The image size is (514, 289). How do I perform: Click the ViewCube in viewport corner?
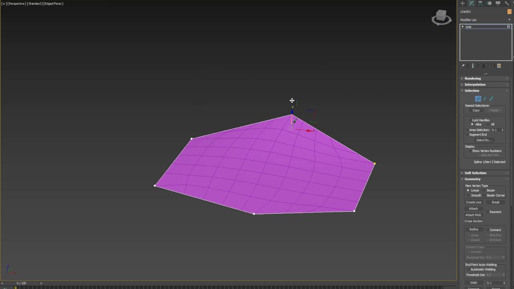point(441,17)
